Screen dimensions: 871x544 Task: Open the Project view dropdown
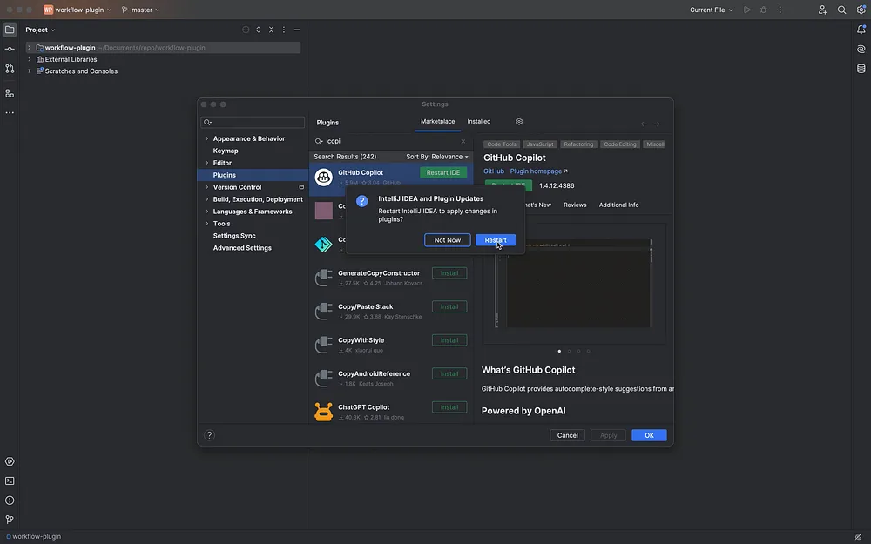point(40,30)
